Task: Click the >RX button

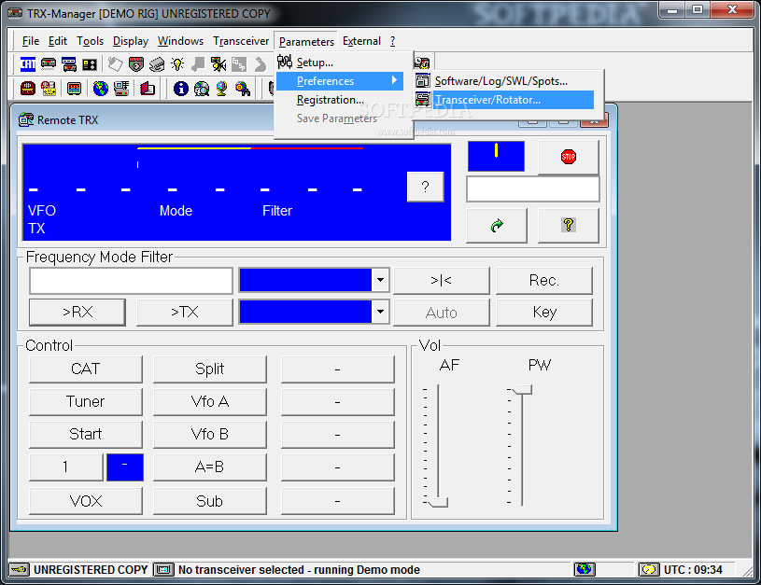Action: [x=78, y=312]
